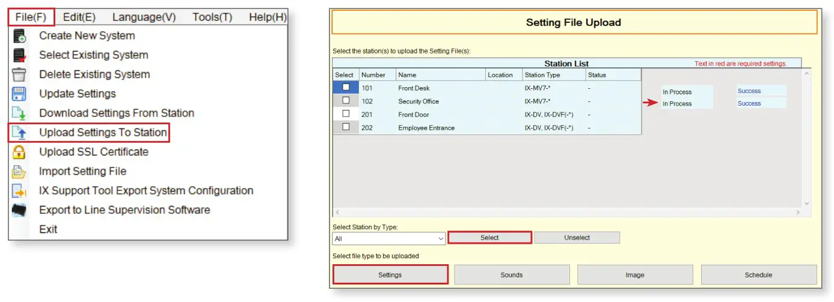
Task: Click the Create New System icon
Action: (x=19, y=36)
